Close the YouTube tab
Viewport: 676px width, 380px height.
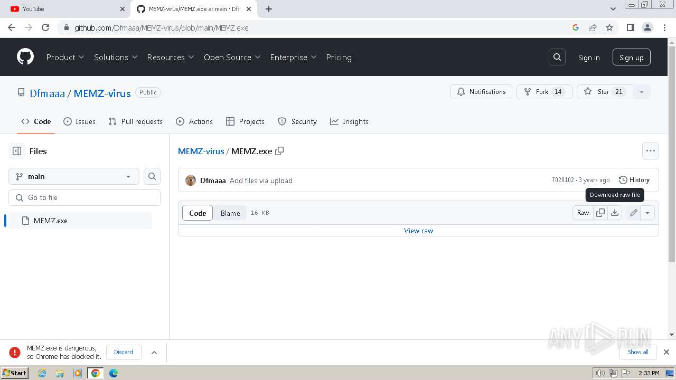coord(123,9)
